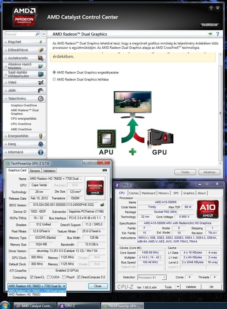Click the Videó camera icon
The width and height of the screenshot is (227, 309).
(x=41, y=82)
